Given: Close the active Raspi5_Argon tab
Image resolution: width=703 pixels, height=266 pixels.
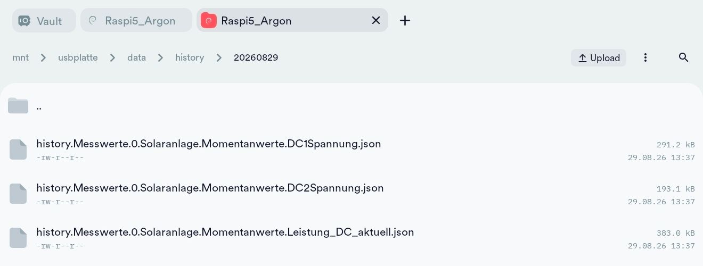Looking at the screenshot, I should click(x=376, y=20).
